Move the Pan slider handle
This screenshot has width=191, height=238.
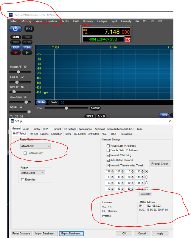(66, 108)
